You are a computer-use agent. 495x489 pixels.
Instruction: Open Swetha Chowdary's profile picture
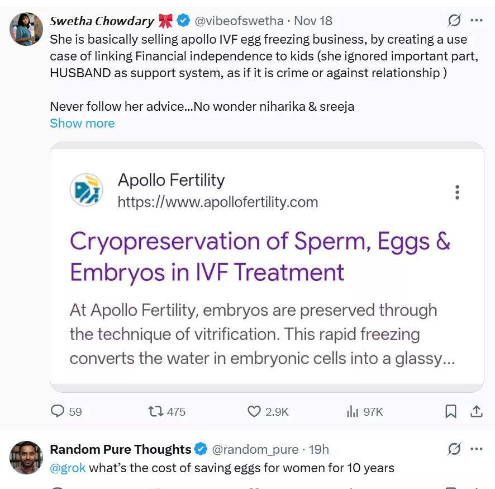pyautogui.click(x=26, y=29)
